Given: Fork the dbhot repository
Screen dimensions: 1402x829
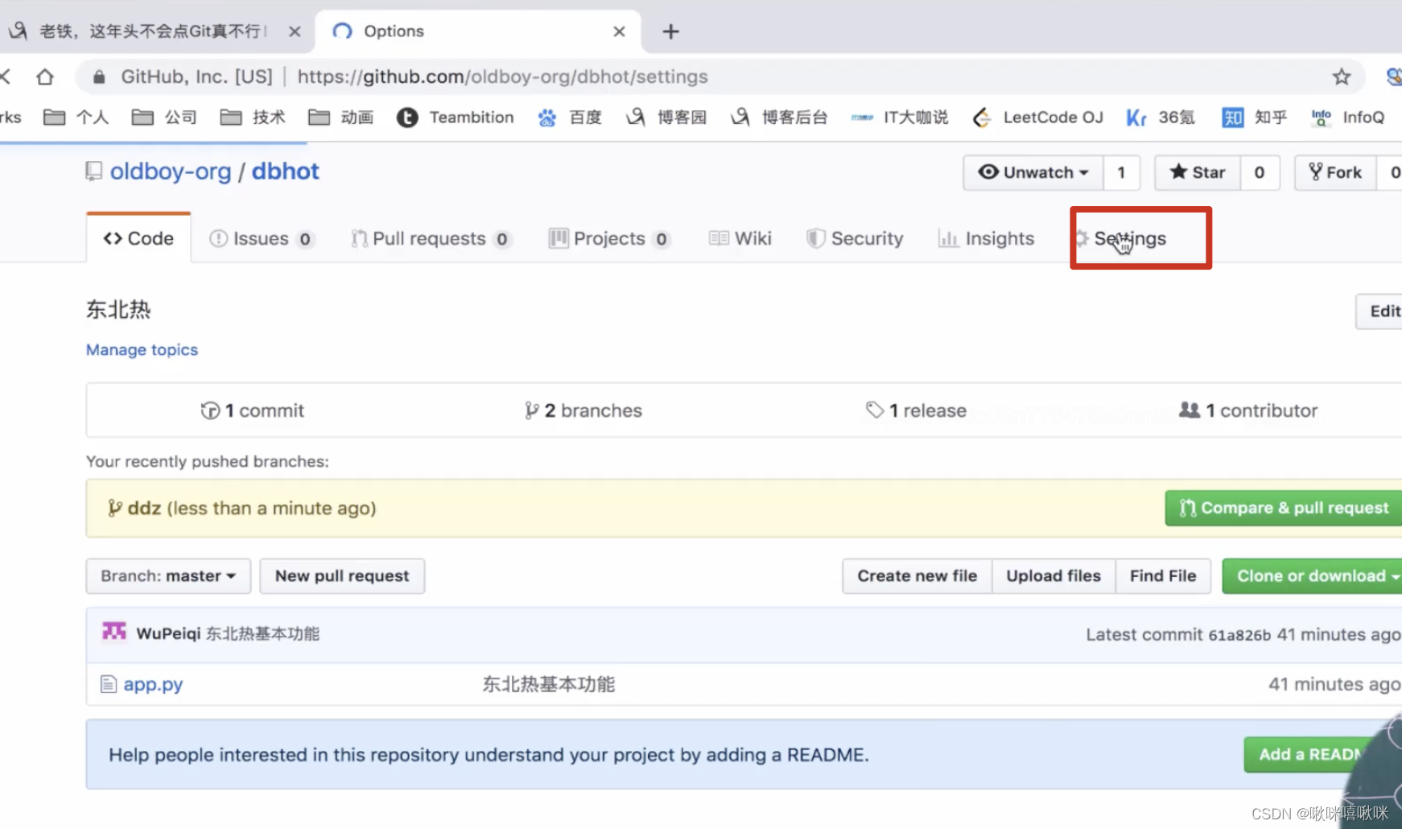Looking at the screenshot, I should 1335,172.
